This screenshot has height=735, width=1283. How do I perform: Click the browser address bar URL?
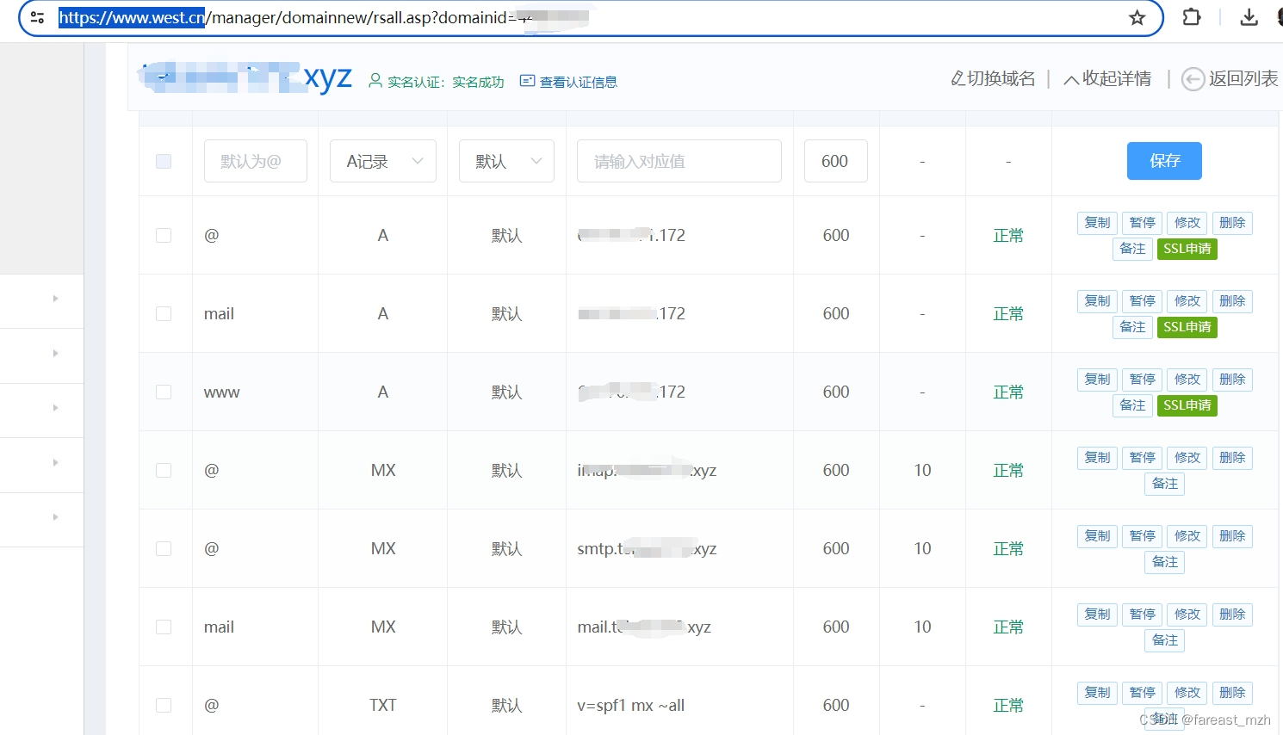(323, 18)
